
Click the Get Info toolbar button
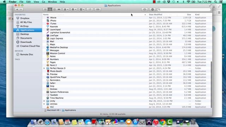click(153, 10)
